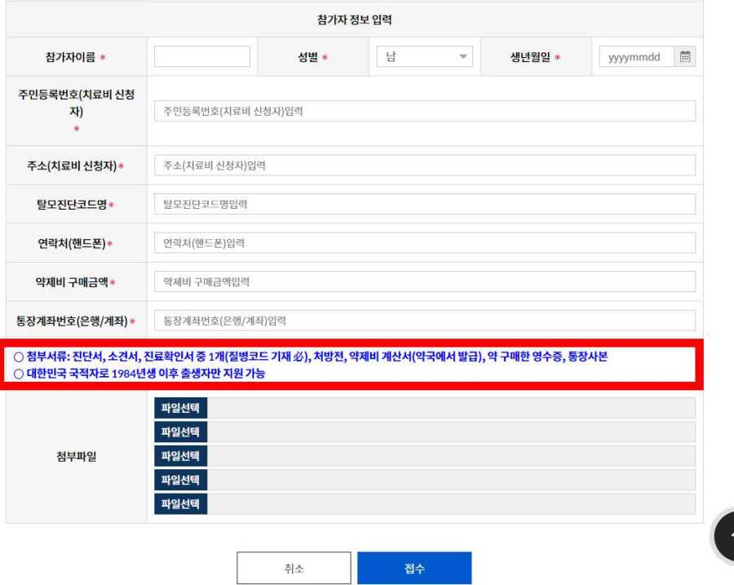Viewport: 734px width, 585px height.
Task: Click the 참가자 정보 입력 heading
Action: click(x=355, y=20)
